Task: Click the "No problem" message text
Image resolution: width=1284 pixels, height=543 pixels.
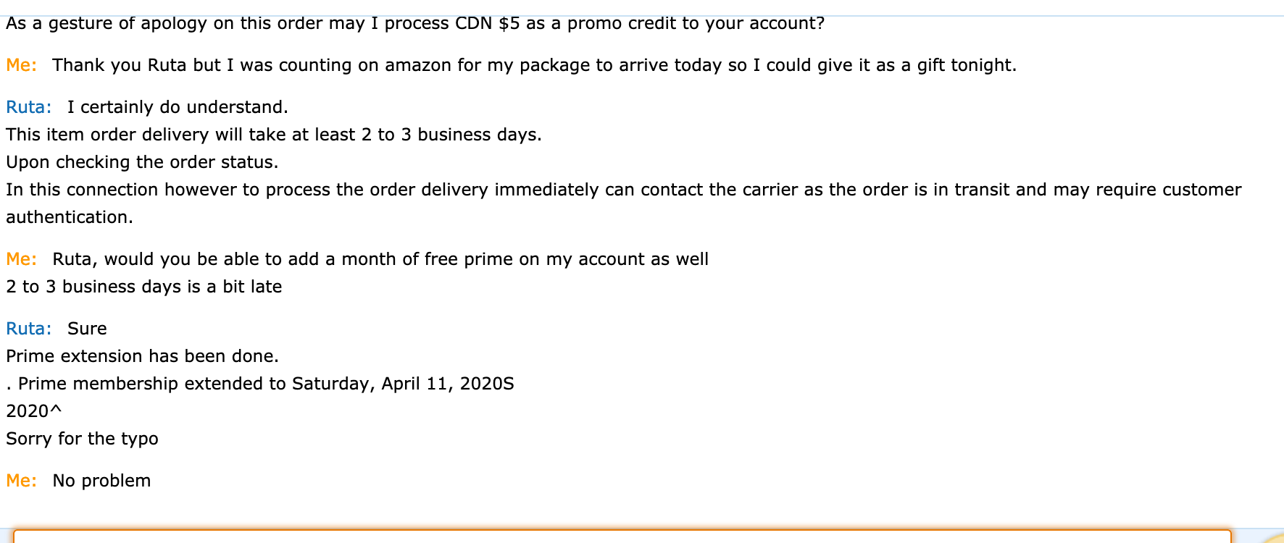Action: 101,481
